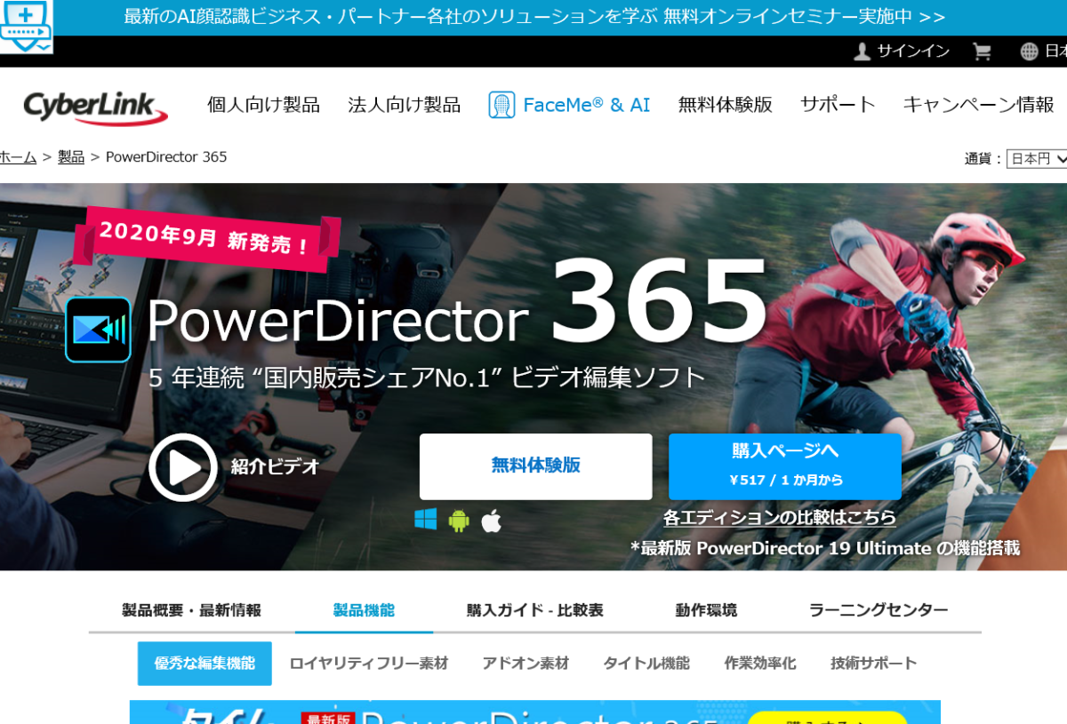The height and width of the screenshot is (724, 1067).
Task: Click the white 無料体験版 button
Action: click(535, 466)
